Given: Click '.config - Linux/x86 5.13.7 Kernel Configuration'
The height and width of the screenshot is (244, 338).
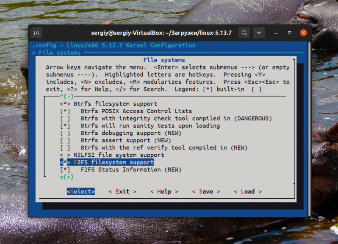Looking at the screenshot, I should 114,45.
